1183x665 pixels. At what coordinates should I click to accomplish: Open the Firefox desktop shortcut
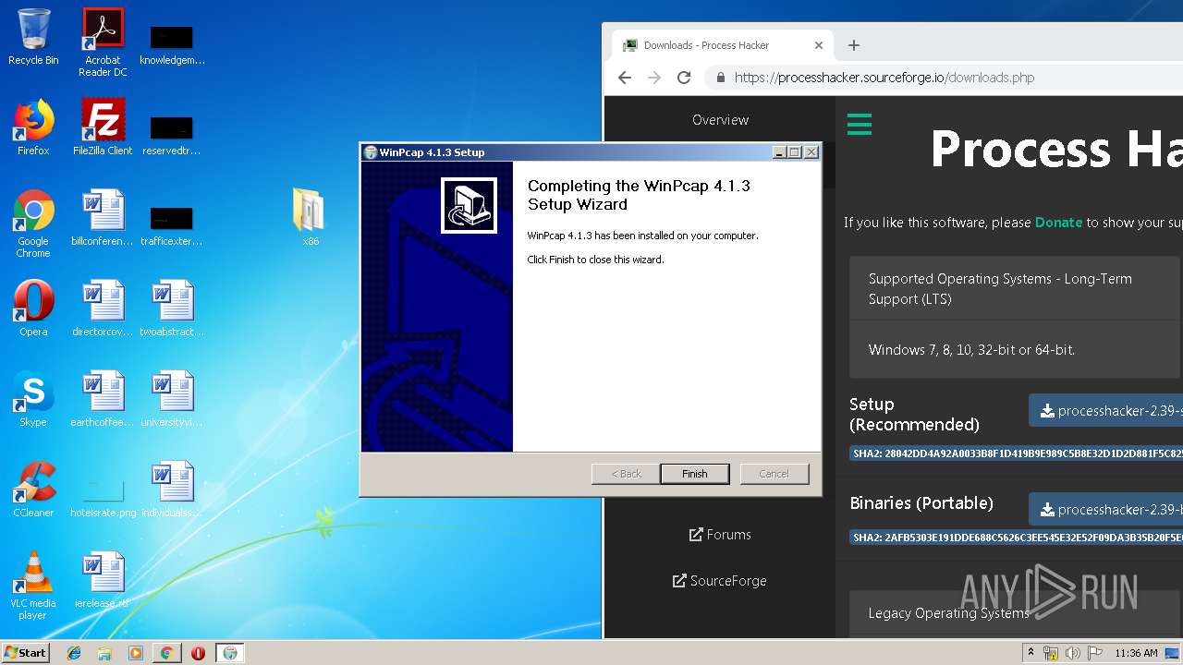33,127
